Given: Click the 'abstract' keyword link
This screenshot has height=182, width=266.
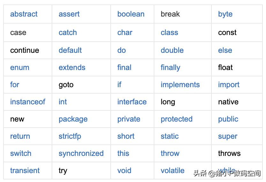Looking at the screenshot, I should [24, 14].
